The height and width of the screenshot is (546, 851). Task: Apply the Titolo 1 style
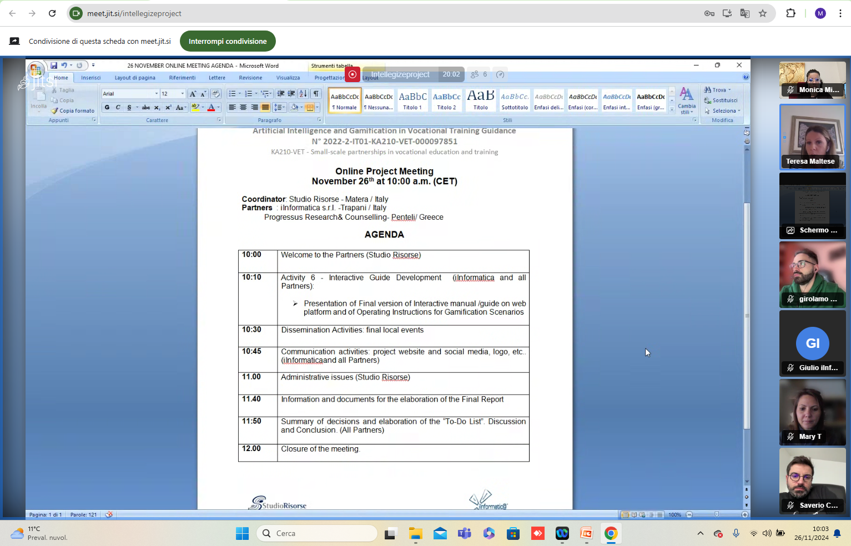click(x=412, y=100)
